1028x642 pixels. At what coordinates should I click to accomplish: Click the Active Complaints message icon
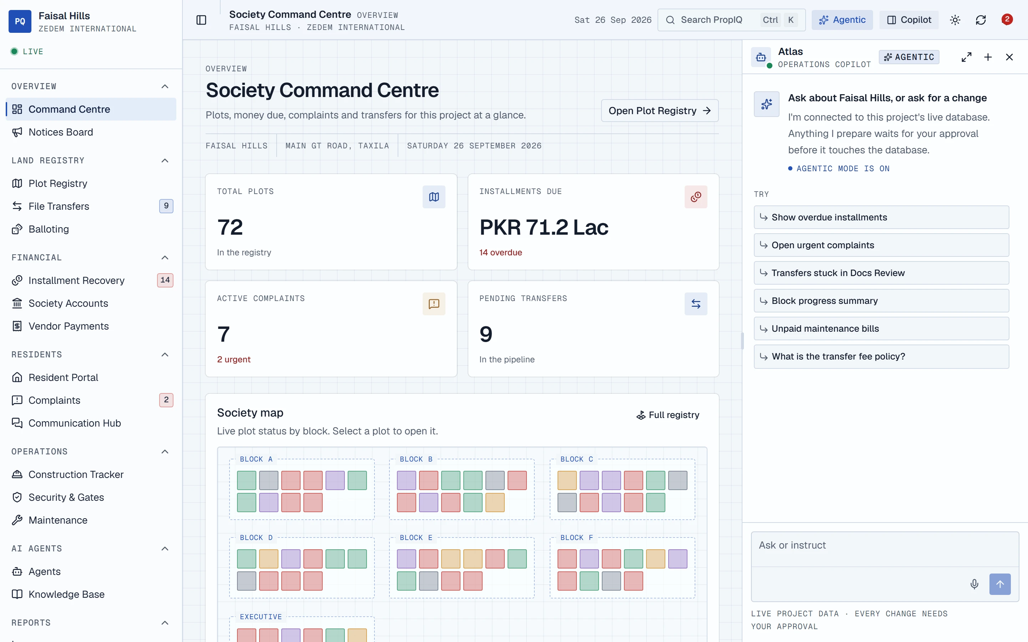tap(434, 304)
